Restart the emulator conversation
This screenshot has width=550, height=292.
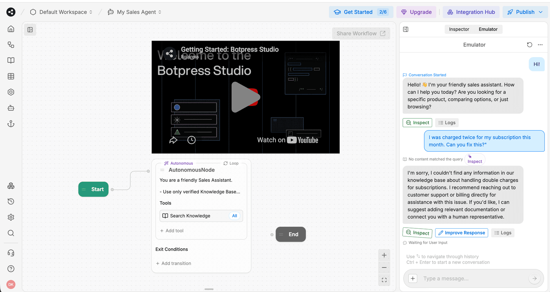530,45
